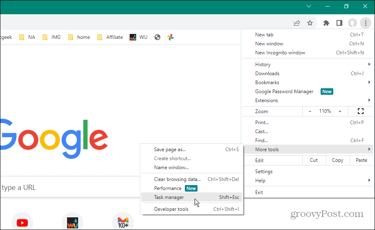Open Google Password Manager

coord(308,92)
